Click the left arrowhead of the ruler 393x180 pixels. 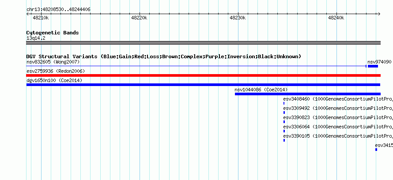[x=27, y=14]
